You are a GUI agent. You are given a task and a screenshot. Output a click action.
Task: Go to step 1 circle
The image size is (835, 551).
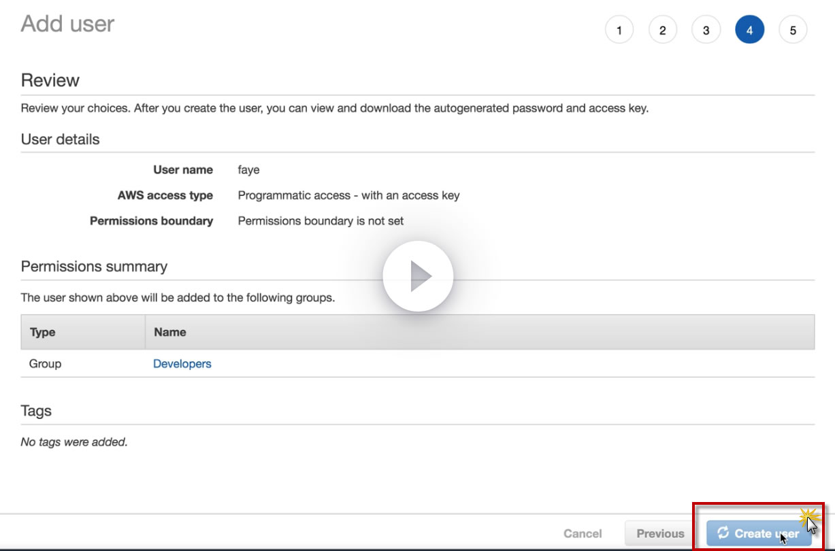[619, 30]
